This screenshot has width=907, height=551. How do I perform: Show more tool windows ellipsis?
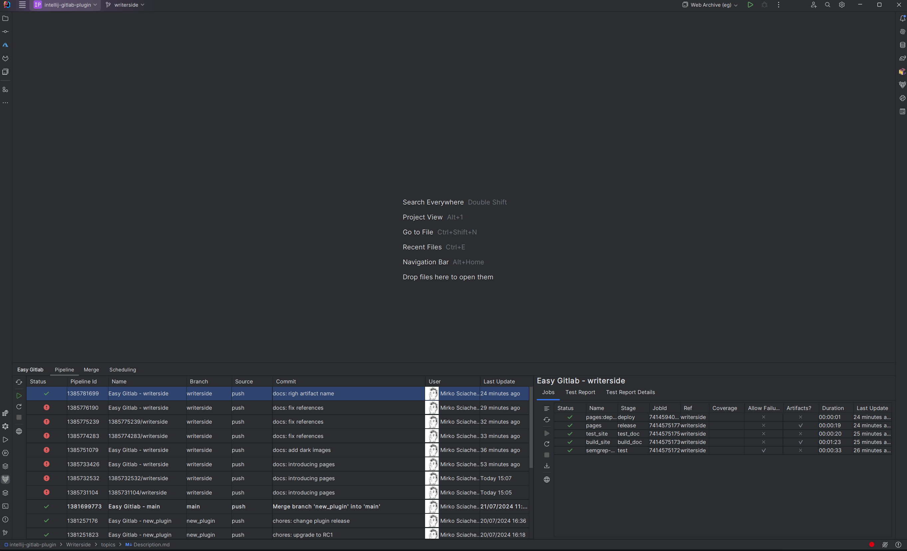click(6, 103)
